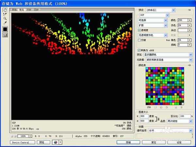Open the GIF file format dropdown

pyautogui.click(x=153, y=15)
